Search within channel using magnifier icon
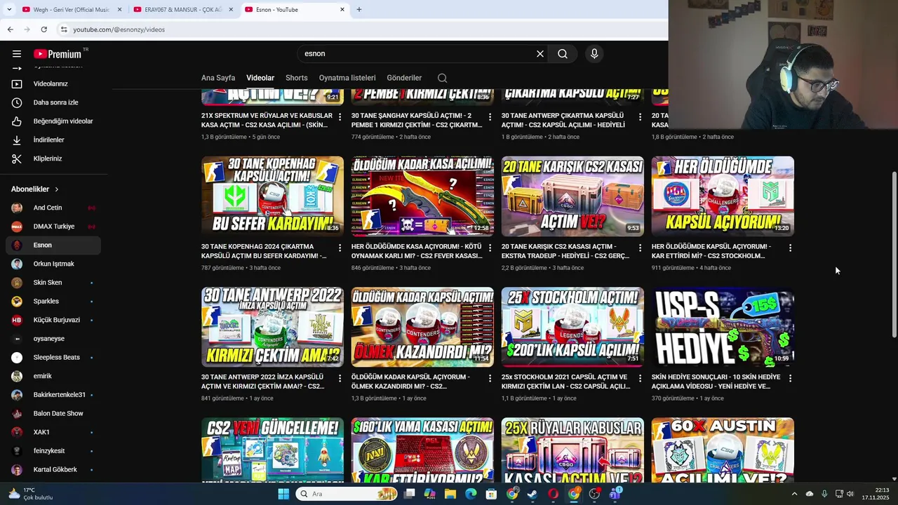This screenshot has height=505, width=898. (442, 78)
